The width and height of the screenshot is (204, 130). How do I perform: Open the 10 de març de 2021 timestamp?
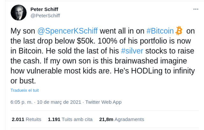coord(59,102)
